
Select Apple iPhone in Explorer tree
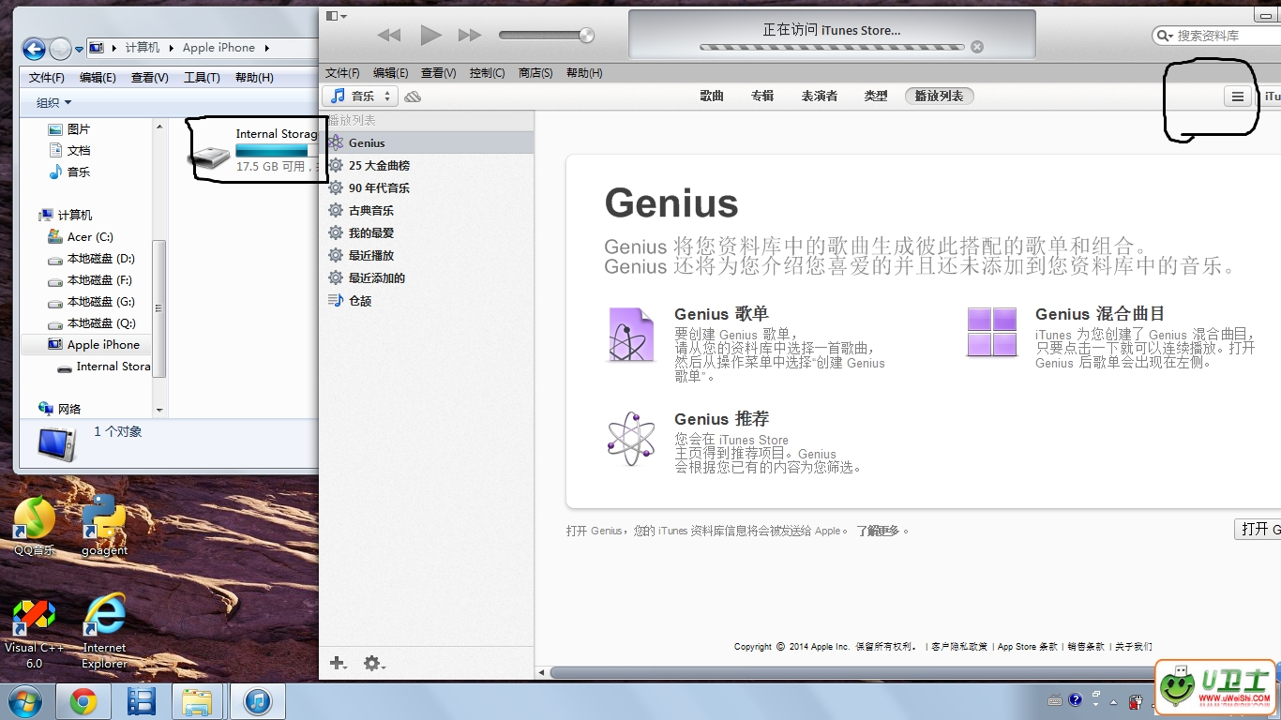pyautogui.click(x=92, y=345)
